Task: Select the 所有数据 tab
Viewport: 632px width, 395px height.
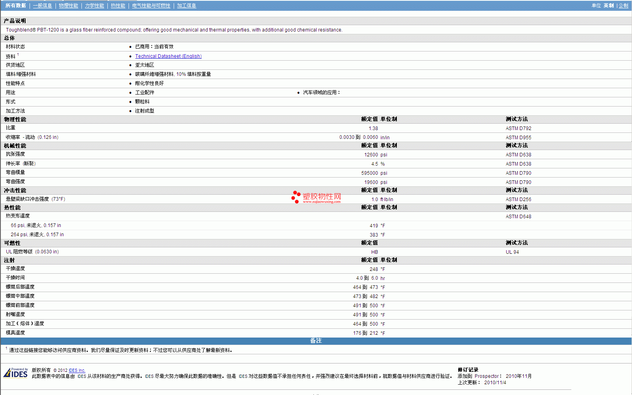Action: click(16, 6)
